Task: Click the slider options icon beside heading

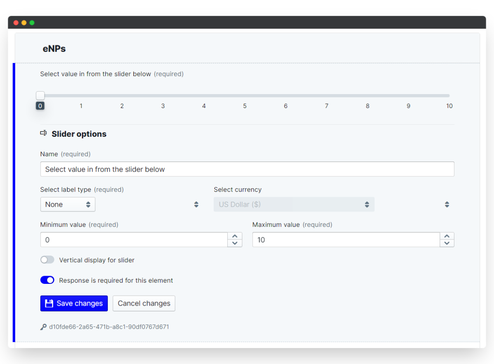Action: (x=43, y=133)
